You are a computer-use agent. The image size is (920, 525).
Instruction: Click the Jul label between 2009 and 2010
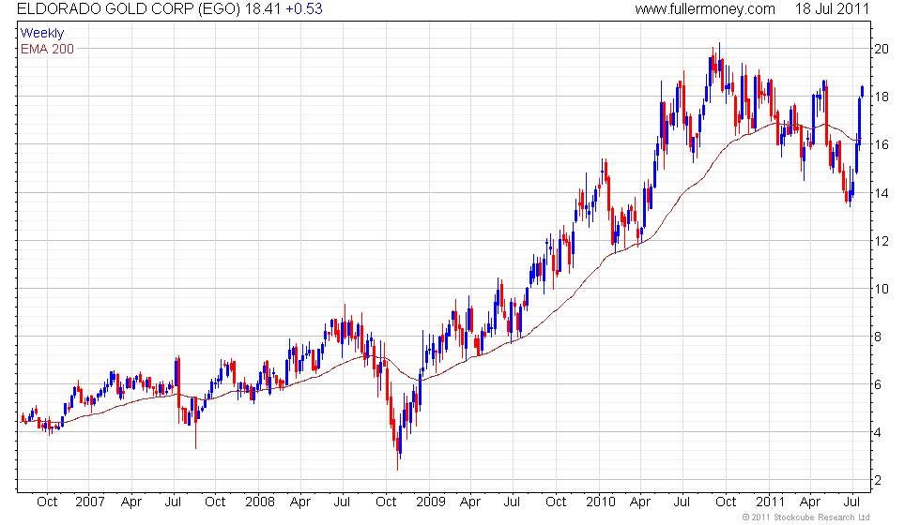[512, 502]
